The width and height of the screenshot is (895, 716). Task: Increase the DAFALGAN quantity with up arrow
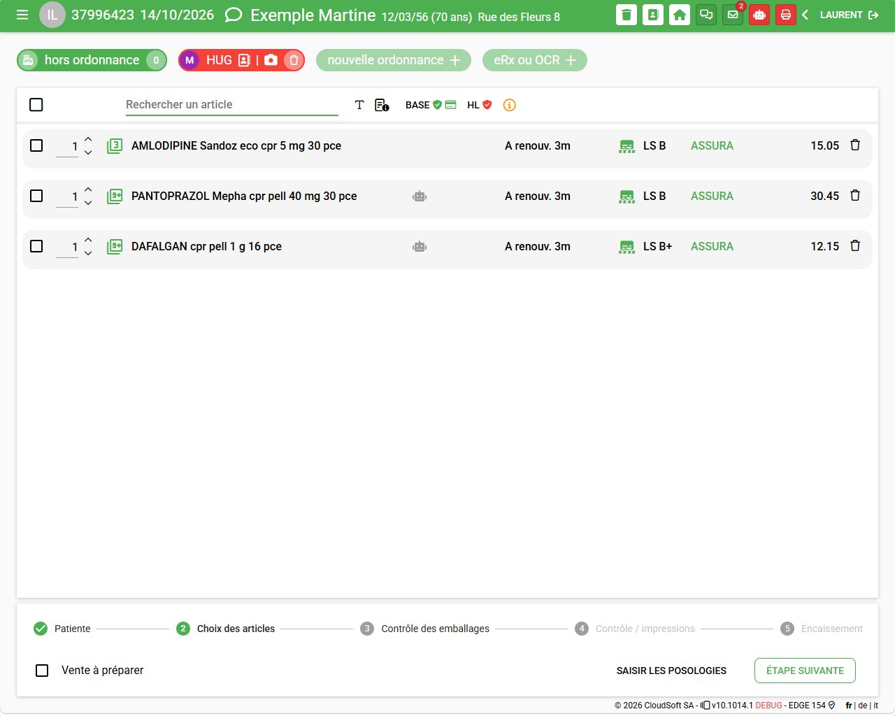coord(88,240)
